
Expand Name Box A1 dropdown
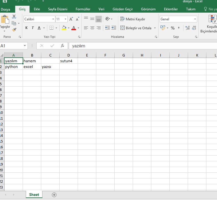click(x=25, y=46)
